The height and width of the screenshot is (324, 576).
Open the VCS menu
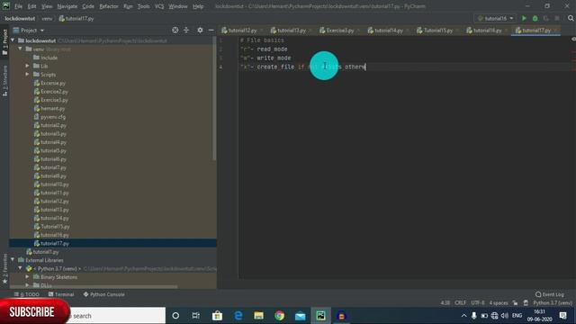(x=159, y=6)
